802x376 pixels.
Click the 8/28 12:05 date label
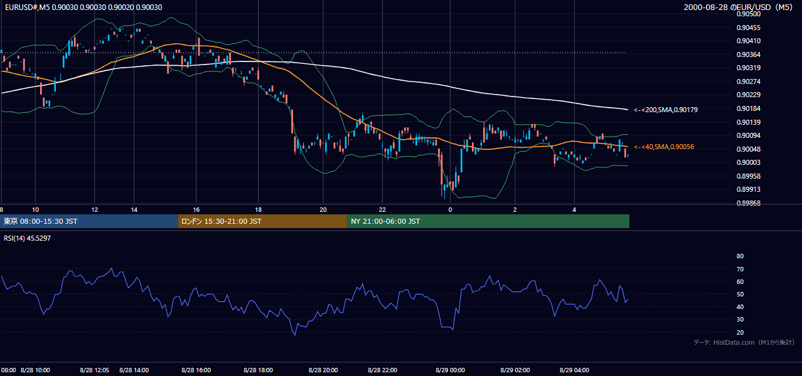[x=95, y=370]
